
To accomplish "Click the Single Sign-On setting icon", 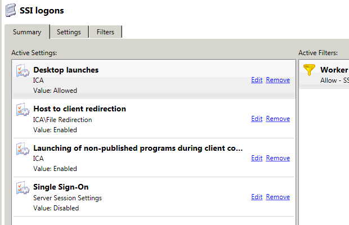I will click(x=23, y=188).
